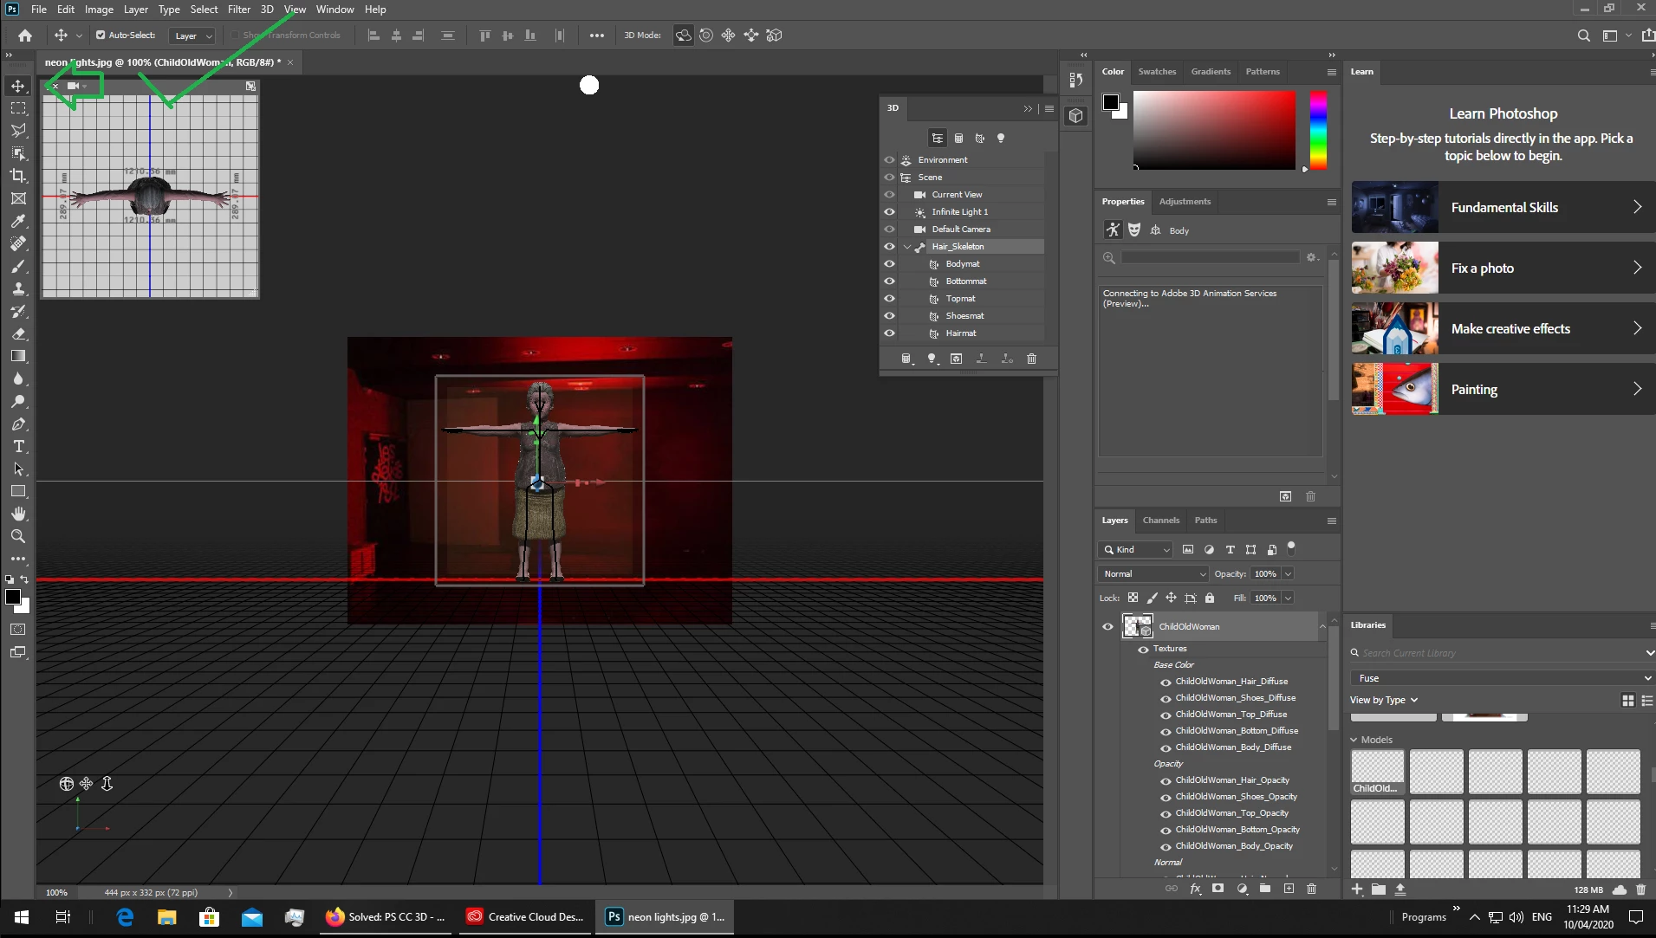Viewport: 1656px width, 938px height.
Task: Switch to the Adjustments tab
Action: pyautogui.click(x=1185, y=202)
